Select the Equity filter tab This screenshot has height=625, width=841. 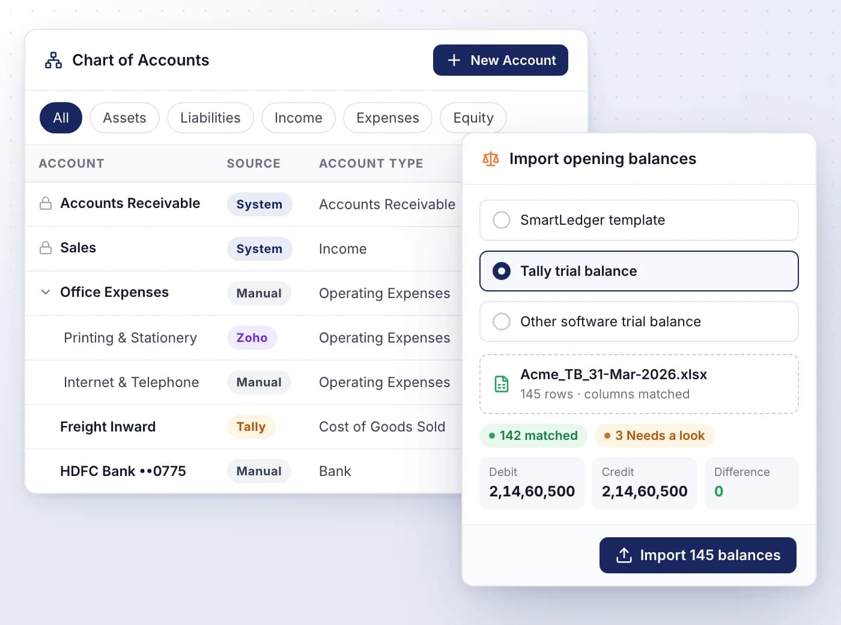(x=473, y=118)
